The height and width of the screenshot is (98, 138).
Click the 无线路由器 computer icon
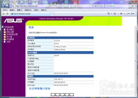3,27
